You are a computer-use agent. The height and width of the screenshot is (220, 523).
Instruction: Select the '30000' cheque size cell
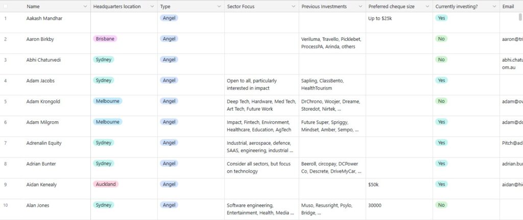click(399, 209)
